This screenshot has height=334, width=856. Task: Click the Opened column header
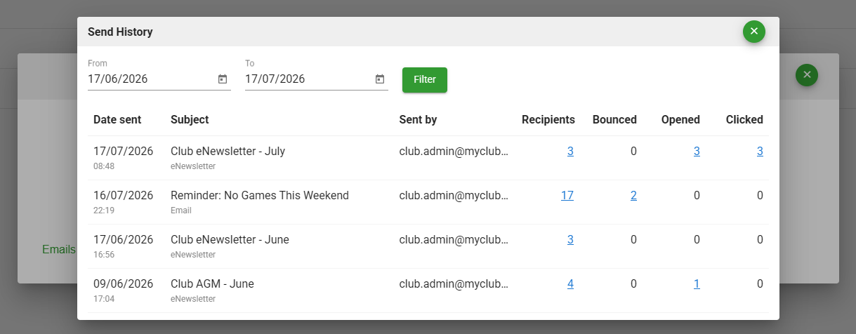(x=680, y=119)
